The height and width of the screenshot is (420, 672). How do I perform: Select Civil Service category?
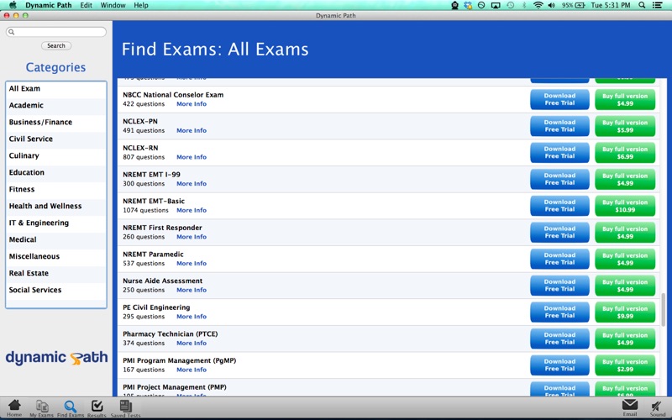56,139
